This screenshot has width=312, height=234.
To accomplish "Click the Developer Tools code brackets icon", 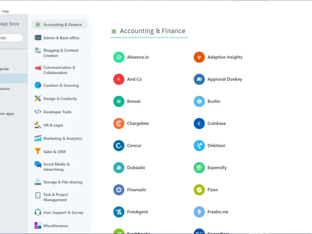I will tap(37, 112).
